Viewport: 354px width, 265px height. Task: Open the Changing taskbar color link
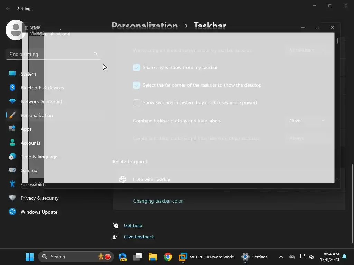[x=158, y=201]
